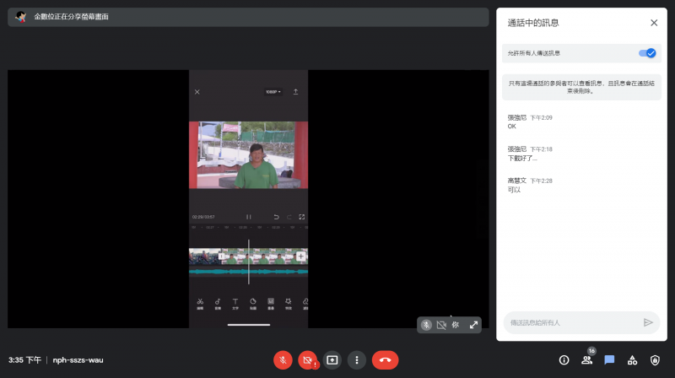Screen dimensions: 675x378
Task: Expand the self-view tile
Action: pyautogui.click(x=473, y=325)
